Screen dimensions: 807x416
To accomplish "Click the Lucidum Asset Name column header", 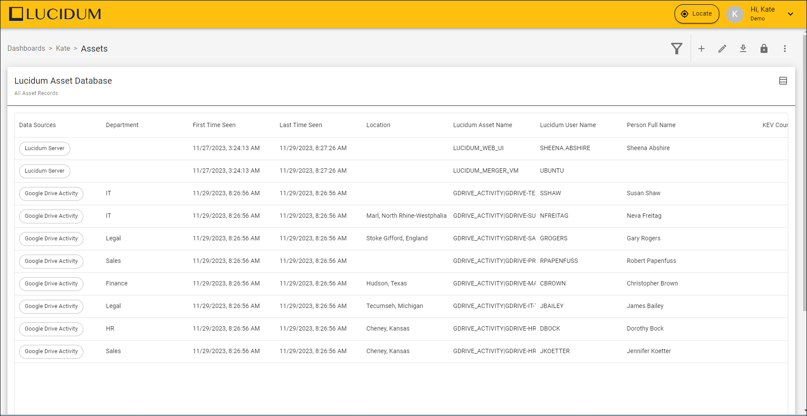I will click(x=483, y=125).
